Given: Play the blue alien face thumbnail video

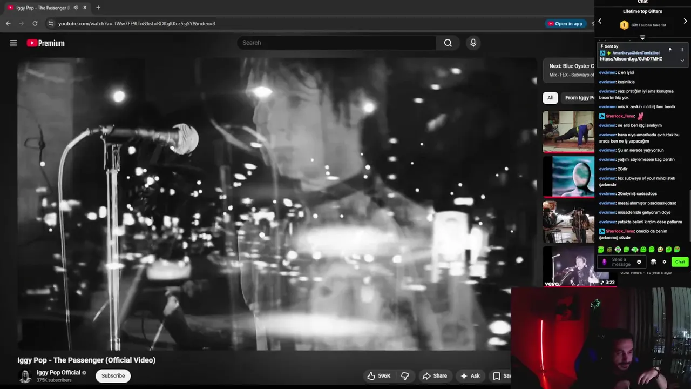Looking at the screenshot, I should [x=568, y=176].
